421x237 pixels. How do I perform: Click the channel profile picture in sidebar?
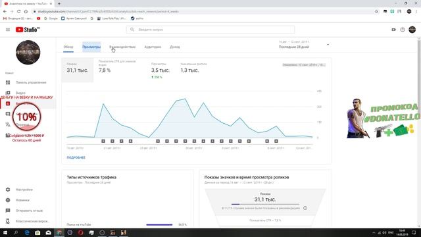pyautogui.click(x=28, y=53)
